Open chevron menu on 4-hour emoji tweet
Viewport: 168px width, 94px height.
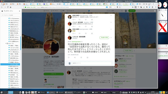[111, 29]
